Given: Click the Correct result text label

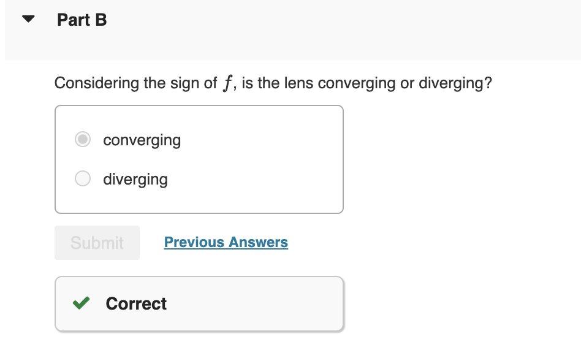Looking at the screenshot, I should (x=136, y=303).
